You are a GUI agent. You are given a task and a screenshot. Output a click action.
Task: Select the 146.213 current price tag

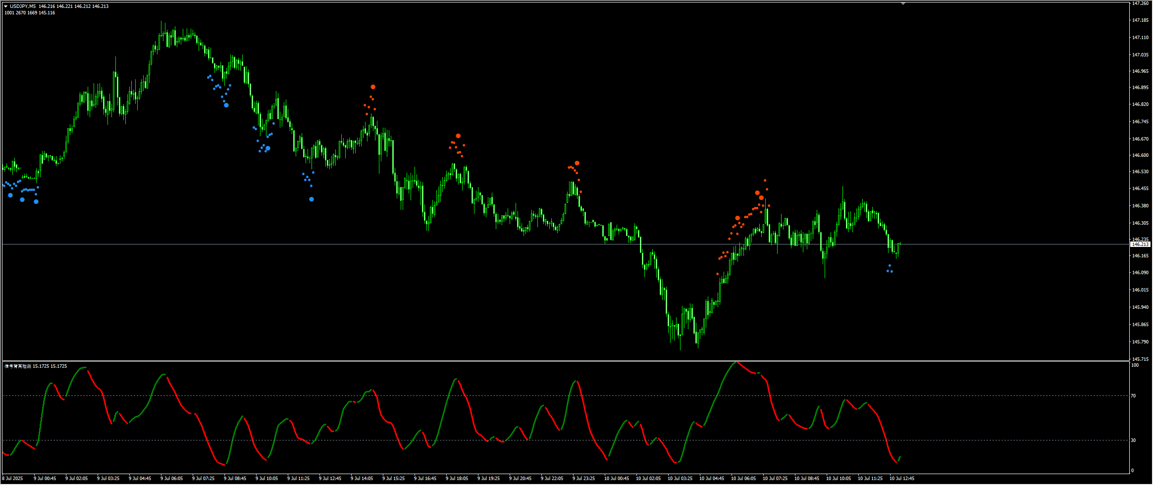(1140, 244)
